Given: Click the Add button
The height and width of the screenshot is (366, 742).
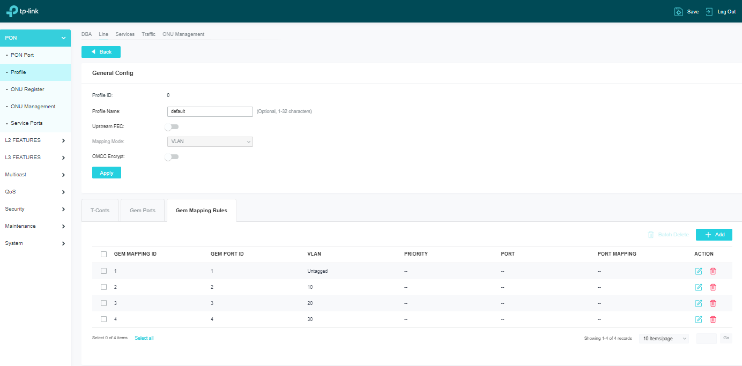Looking at the screenshot, I should pyautogui.click(x=714, y=235).
